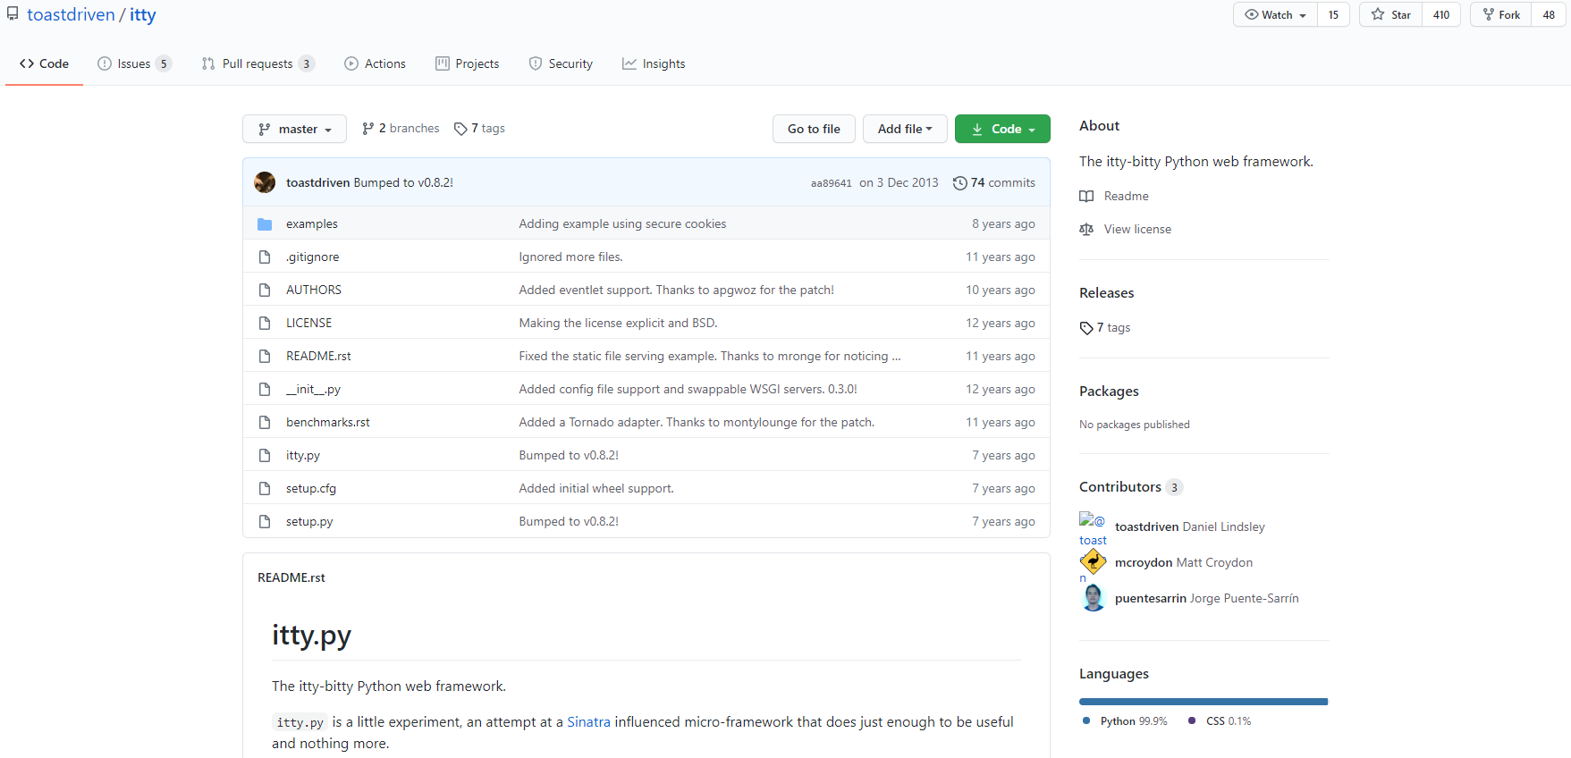Click the Python 99.9% language entry

[1125, 721]
